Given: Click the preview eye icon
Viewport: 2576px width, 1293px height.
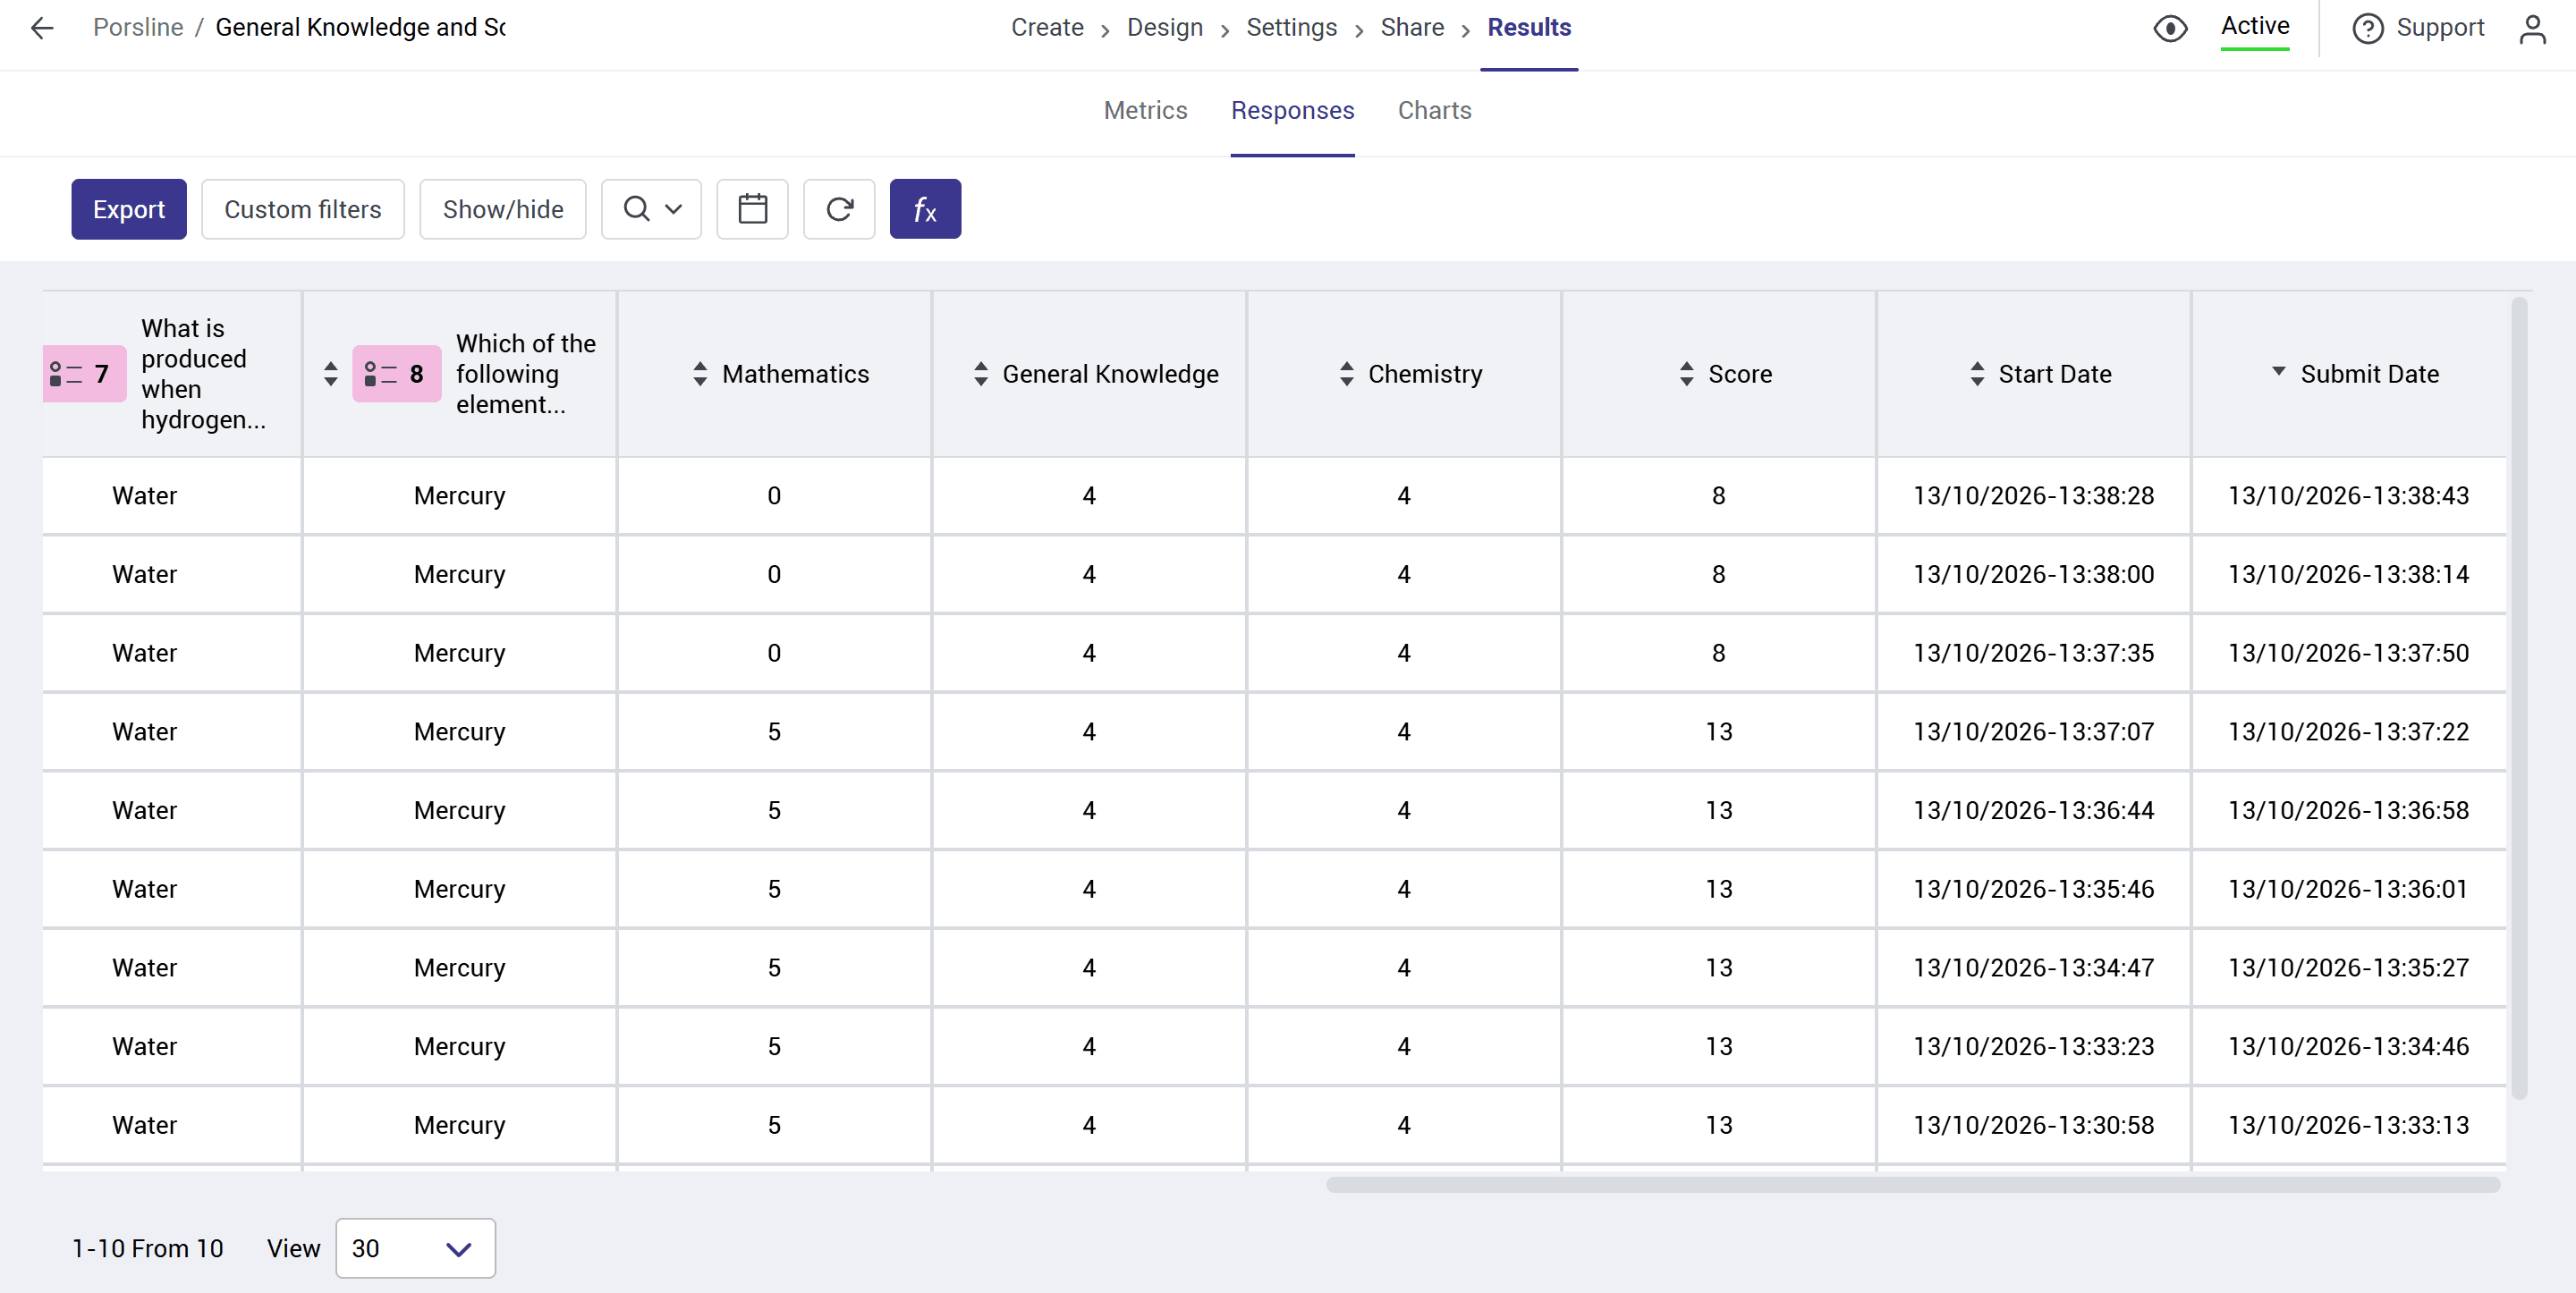Looking at the screenshot, I should pos(2170,28).
